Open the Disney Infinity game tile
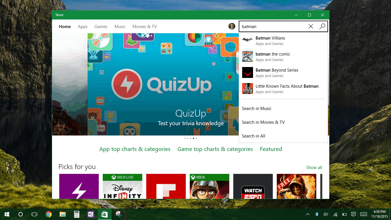Viewport: 391px width, 220px height. 123,186
